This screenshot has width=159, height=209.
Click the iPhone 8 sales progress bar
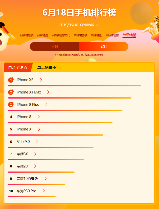coord(60,123)
